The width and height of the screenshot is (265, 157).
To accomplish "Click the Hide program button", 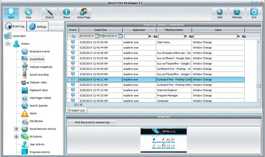I will (220, 13).
